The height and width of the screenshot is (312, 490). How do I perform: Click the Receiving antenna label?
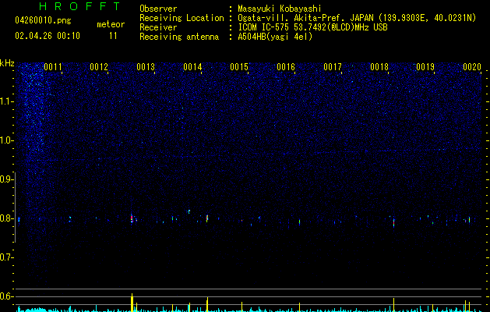coord(179,37)
